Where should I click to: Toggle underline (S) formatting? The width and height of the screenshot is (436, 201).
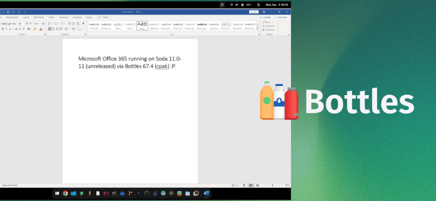tap(10, 29)
